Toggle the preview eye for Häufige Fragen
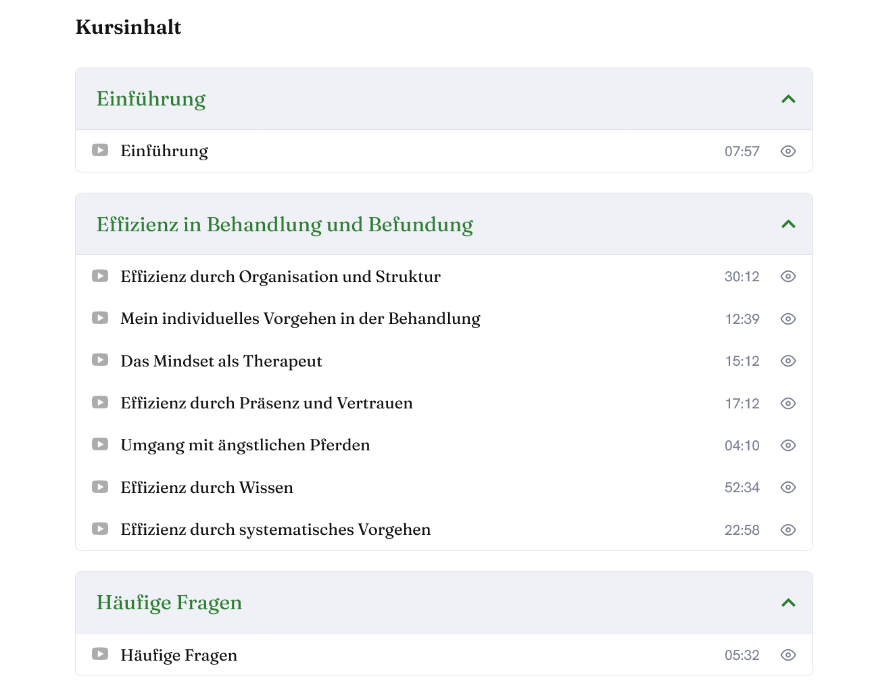 click(x=788, y=655)
